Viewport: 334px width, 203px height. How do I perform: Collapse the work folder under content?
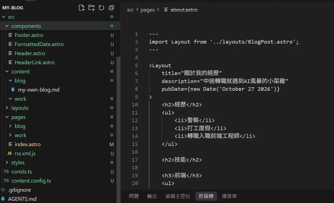[x=10, y=99]
